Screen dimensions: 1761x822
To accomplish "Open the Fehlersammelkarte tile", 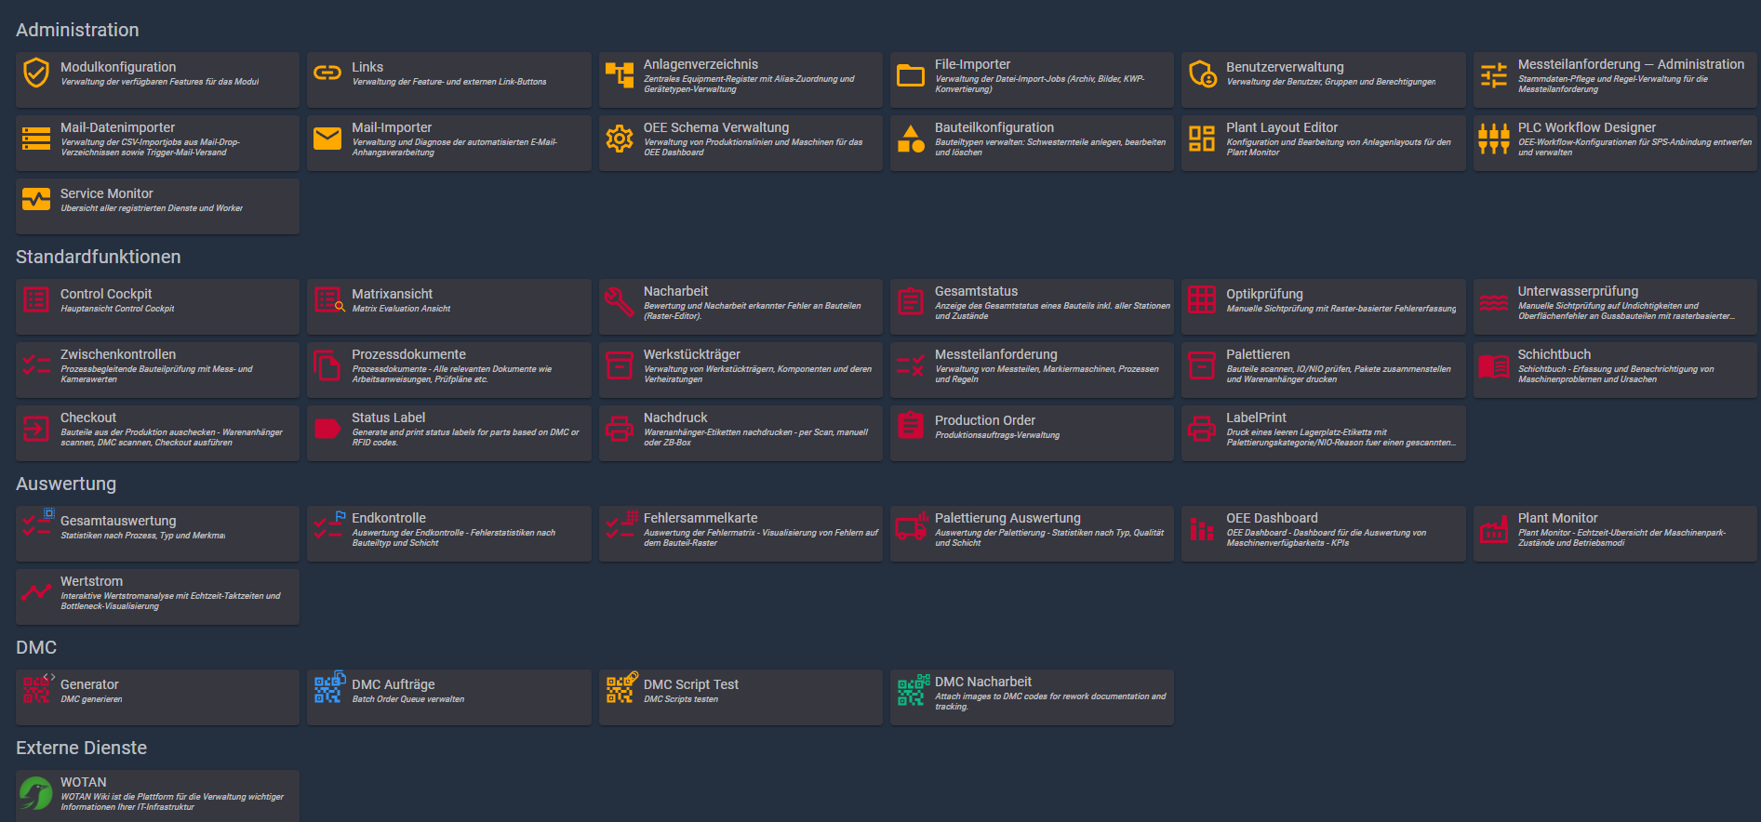I will 740,534.
